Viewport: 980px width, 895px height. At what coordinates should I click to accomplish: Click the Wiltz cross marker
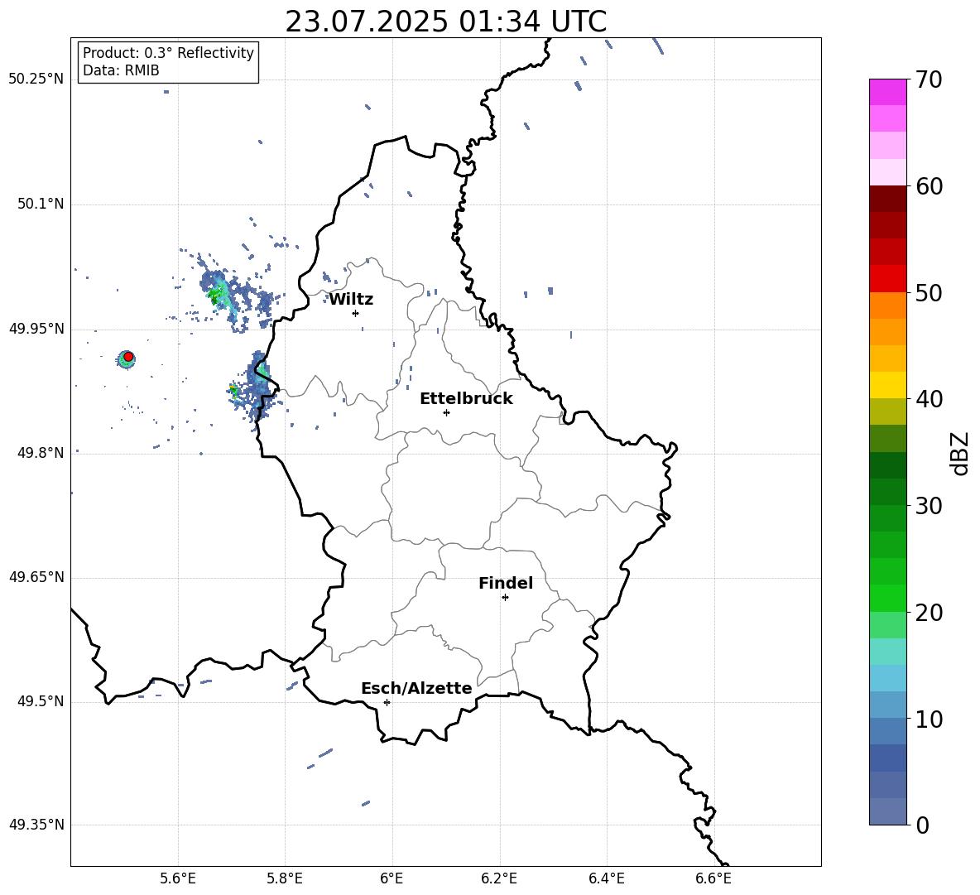click(x=355, y=313)
